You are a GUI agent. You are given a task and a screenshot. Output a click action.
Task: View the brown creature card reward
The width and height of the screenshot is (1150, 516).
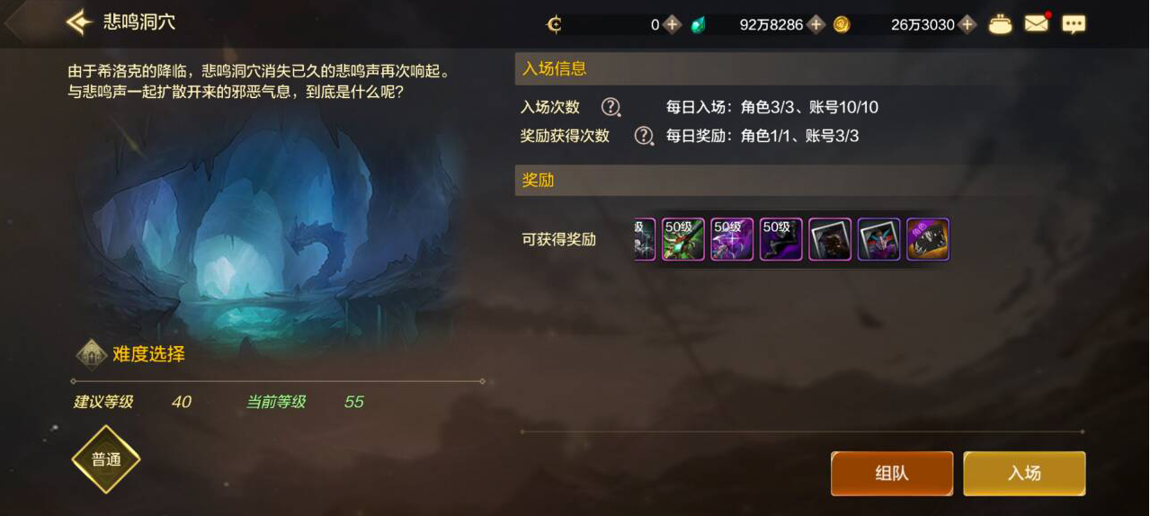(x=830, y=239)
